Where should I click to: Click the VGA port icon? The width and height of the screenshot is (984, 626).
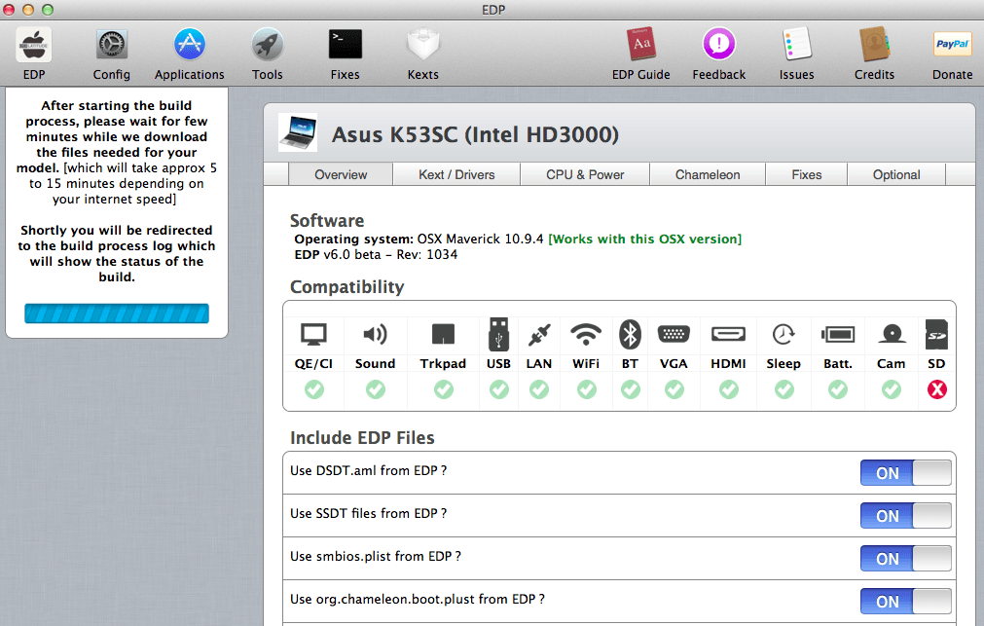click(x=674, y=334)
